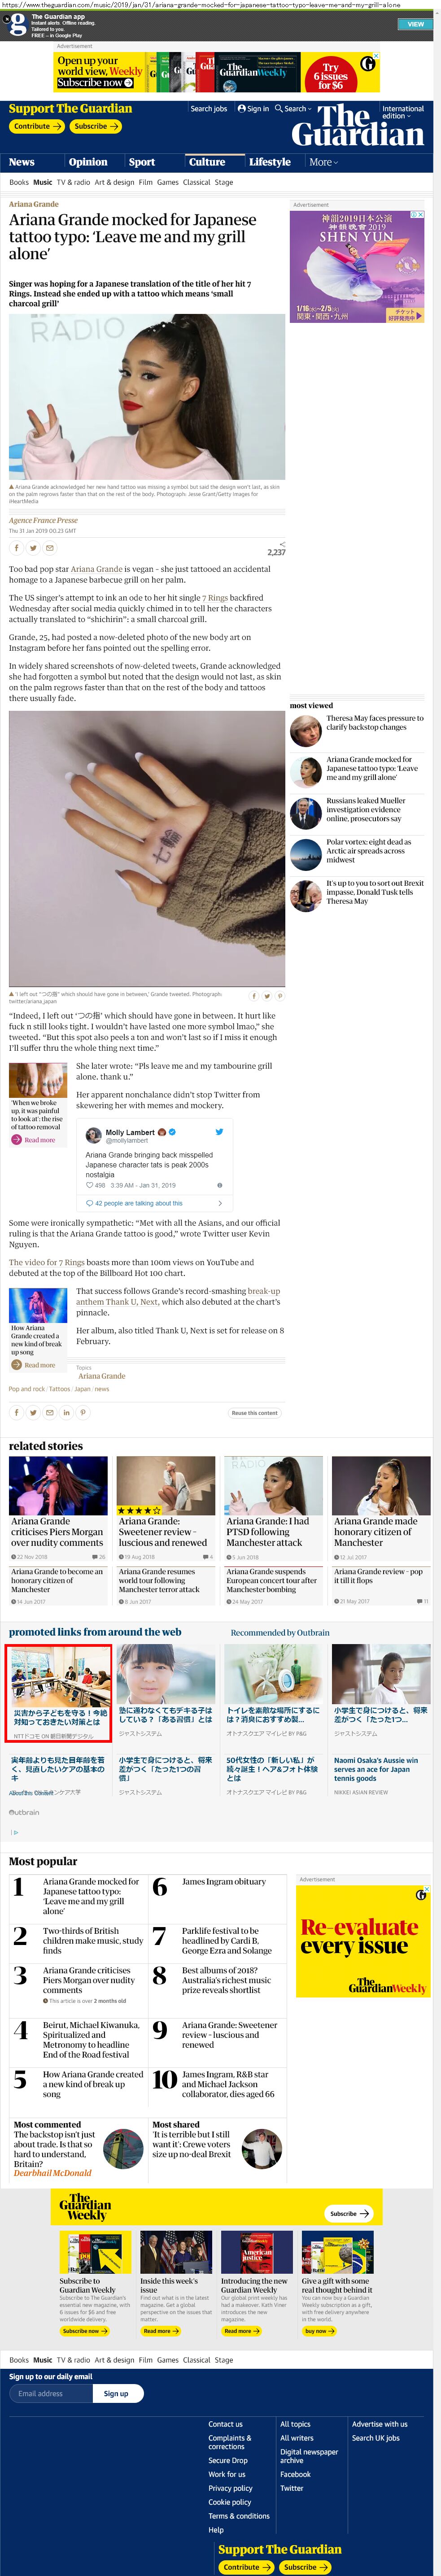Open the International edition dropdown
Screen dimensions: 441x2576
pos(402,112)
